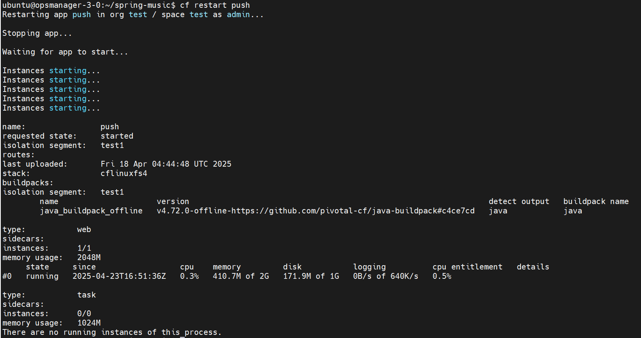The image size is (641, 338).
Task: Click the last 'Instances starting...' line
Action: click(x=51, y=108)
